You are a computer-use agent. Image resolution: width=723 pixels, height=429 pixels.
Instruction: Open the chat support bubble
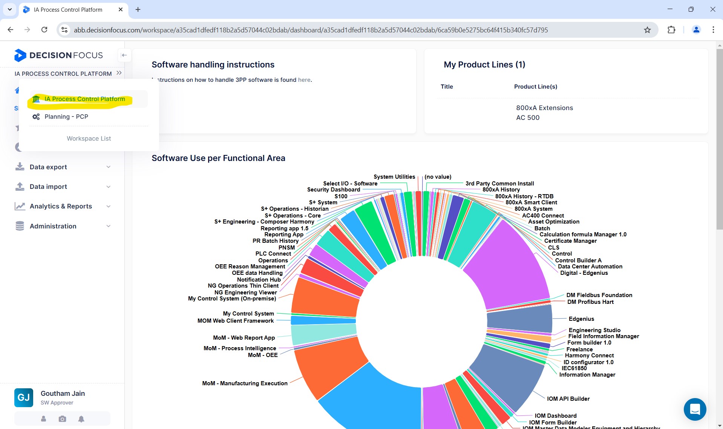click(x=695, y=409)
